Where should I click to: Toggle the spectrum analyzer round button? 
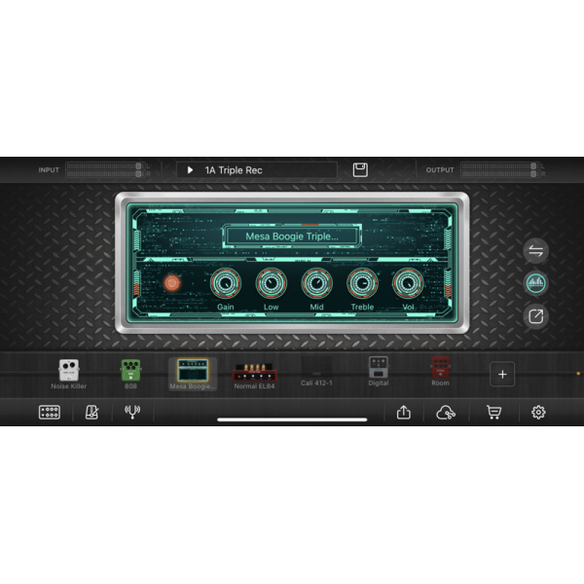click(x=536, y=283)
